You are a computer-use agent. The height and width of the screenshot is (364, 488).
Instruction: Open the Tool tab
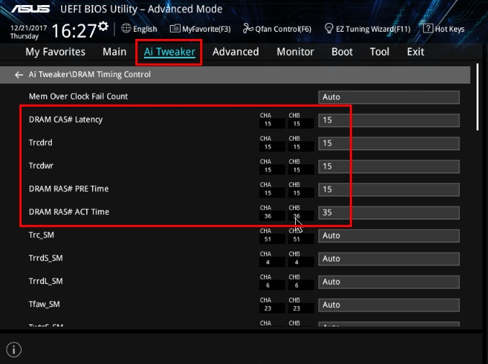pyautogui.click(x=379, y=52)
